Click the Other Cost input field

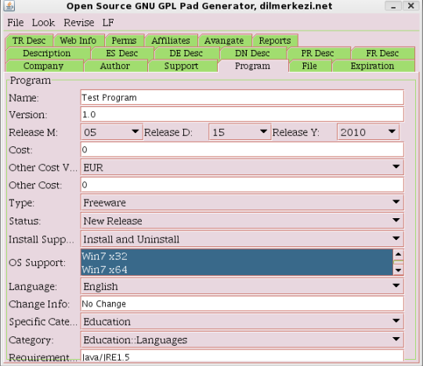[x=242, y=185]
